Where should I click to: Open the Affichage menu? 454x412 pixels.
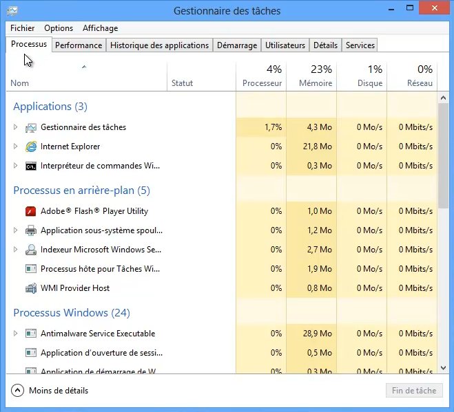point(100,28)
